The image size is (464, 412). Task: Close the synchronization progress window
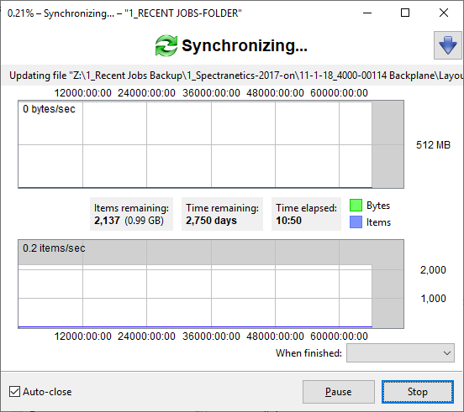tap(444, 13)
